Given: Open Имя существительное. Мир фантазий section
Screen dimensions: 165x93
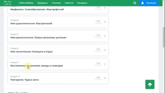Looking at the screenshot, I should (31, 24).
